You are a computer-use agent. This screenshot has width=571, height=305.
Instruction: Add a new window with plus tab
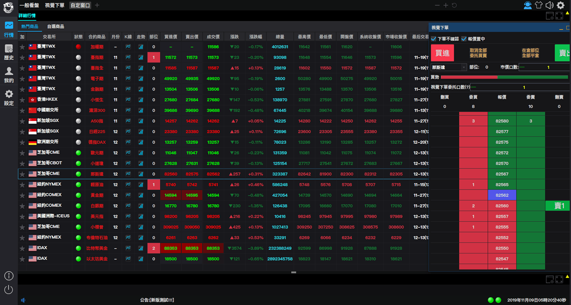pyautogui.click(x=97, y=5)
